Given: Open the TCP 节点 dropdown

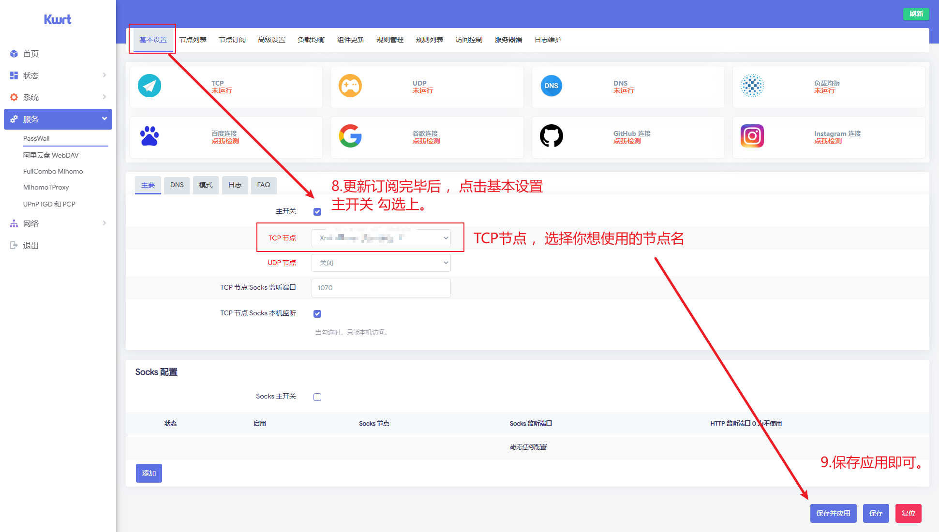Looking at the screenshot, I should tap(381, 238).
